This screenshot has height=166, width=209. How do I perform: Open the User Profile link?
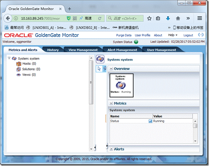click(x=143, y=35)
